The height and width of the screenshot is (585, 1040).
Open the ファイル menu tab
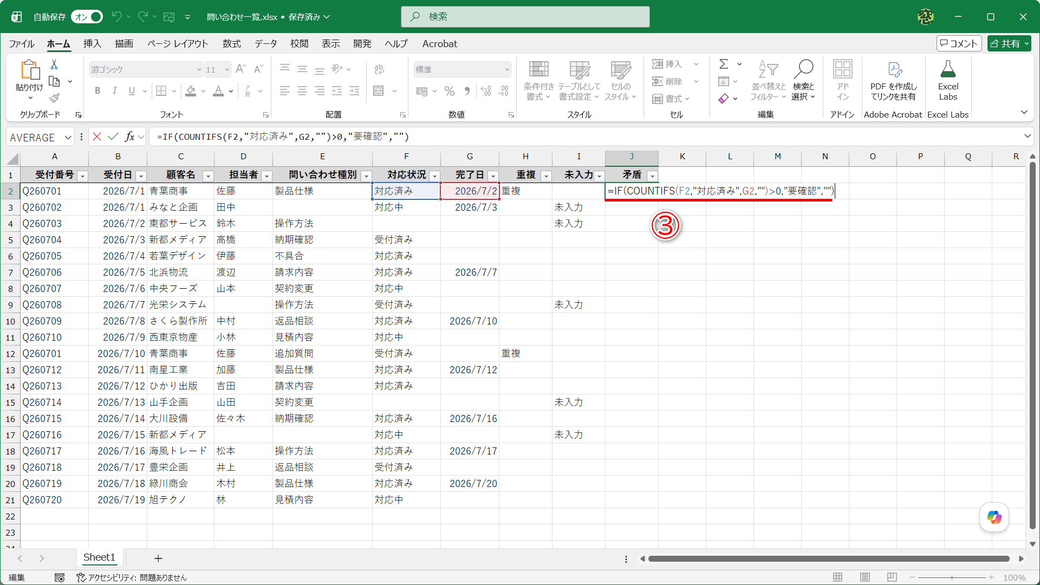click(x=22, y=44)
